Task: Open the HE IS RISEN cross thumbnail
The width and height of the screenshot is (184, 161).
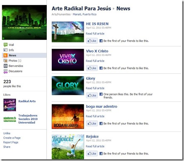Action: pos(68,32)
